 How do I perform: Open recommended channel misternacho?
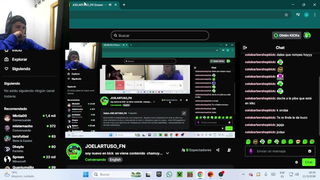point(30,128)
